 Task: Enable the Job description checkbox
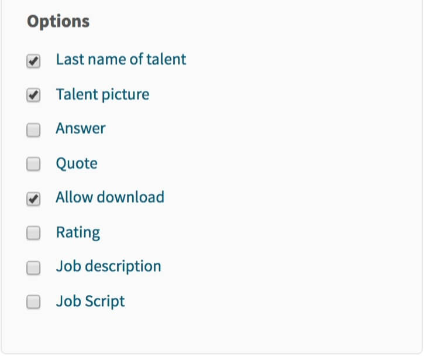(33, 268)
